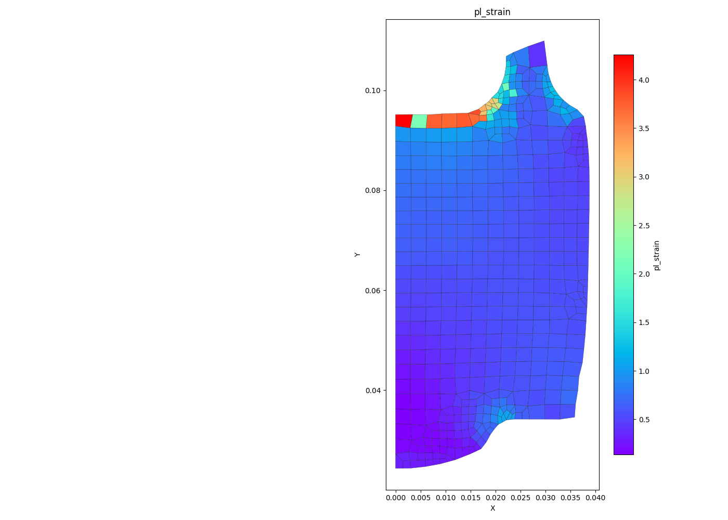Click the 0.5 tick label on the colorbar
The width and height of the screenshot is (728, 520).
click(x=643, y=420)
